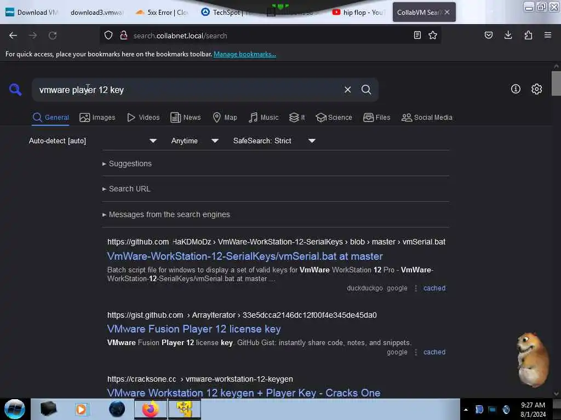Click the page vertical scrollbar thumb
561x420 pixels.
(556, 83)
